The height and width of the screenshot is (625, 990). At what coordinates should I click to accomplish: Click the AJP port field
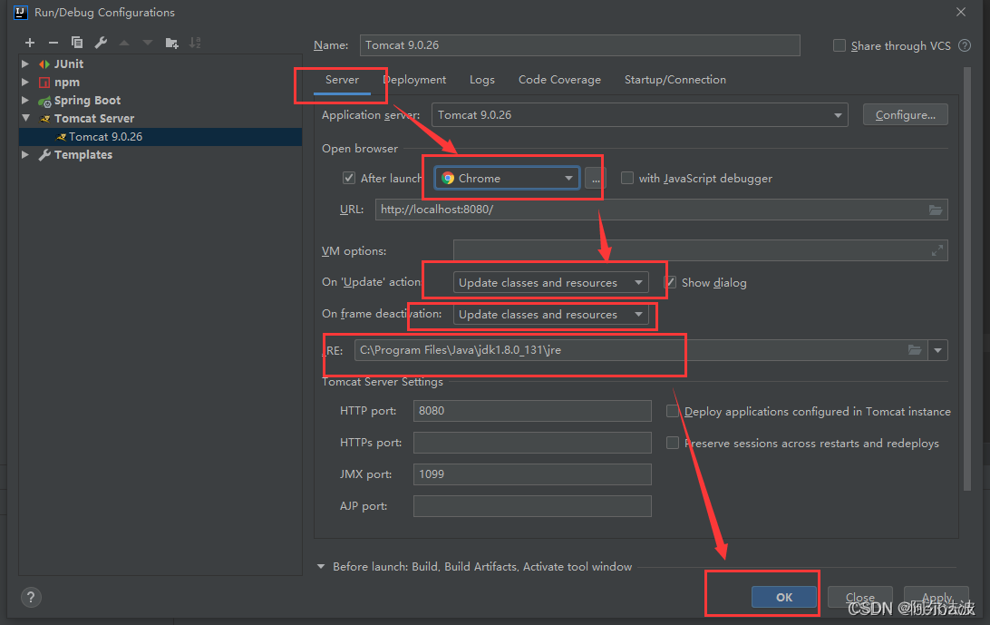pos(532,505)
